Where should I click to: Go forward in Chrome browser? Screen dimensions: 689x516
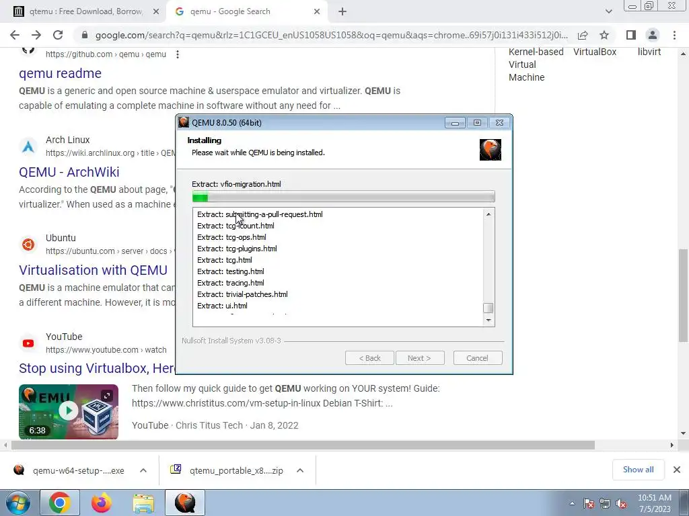(36, 35)
